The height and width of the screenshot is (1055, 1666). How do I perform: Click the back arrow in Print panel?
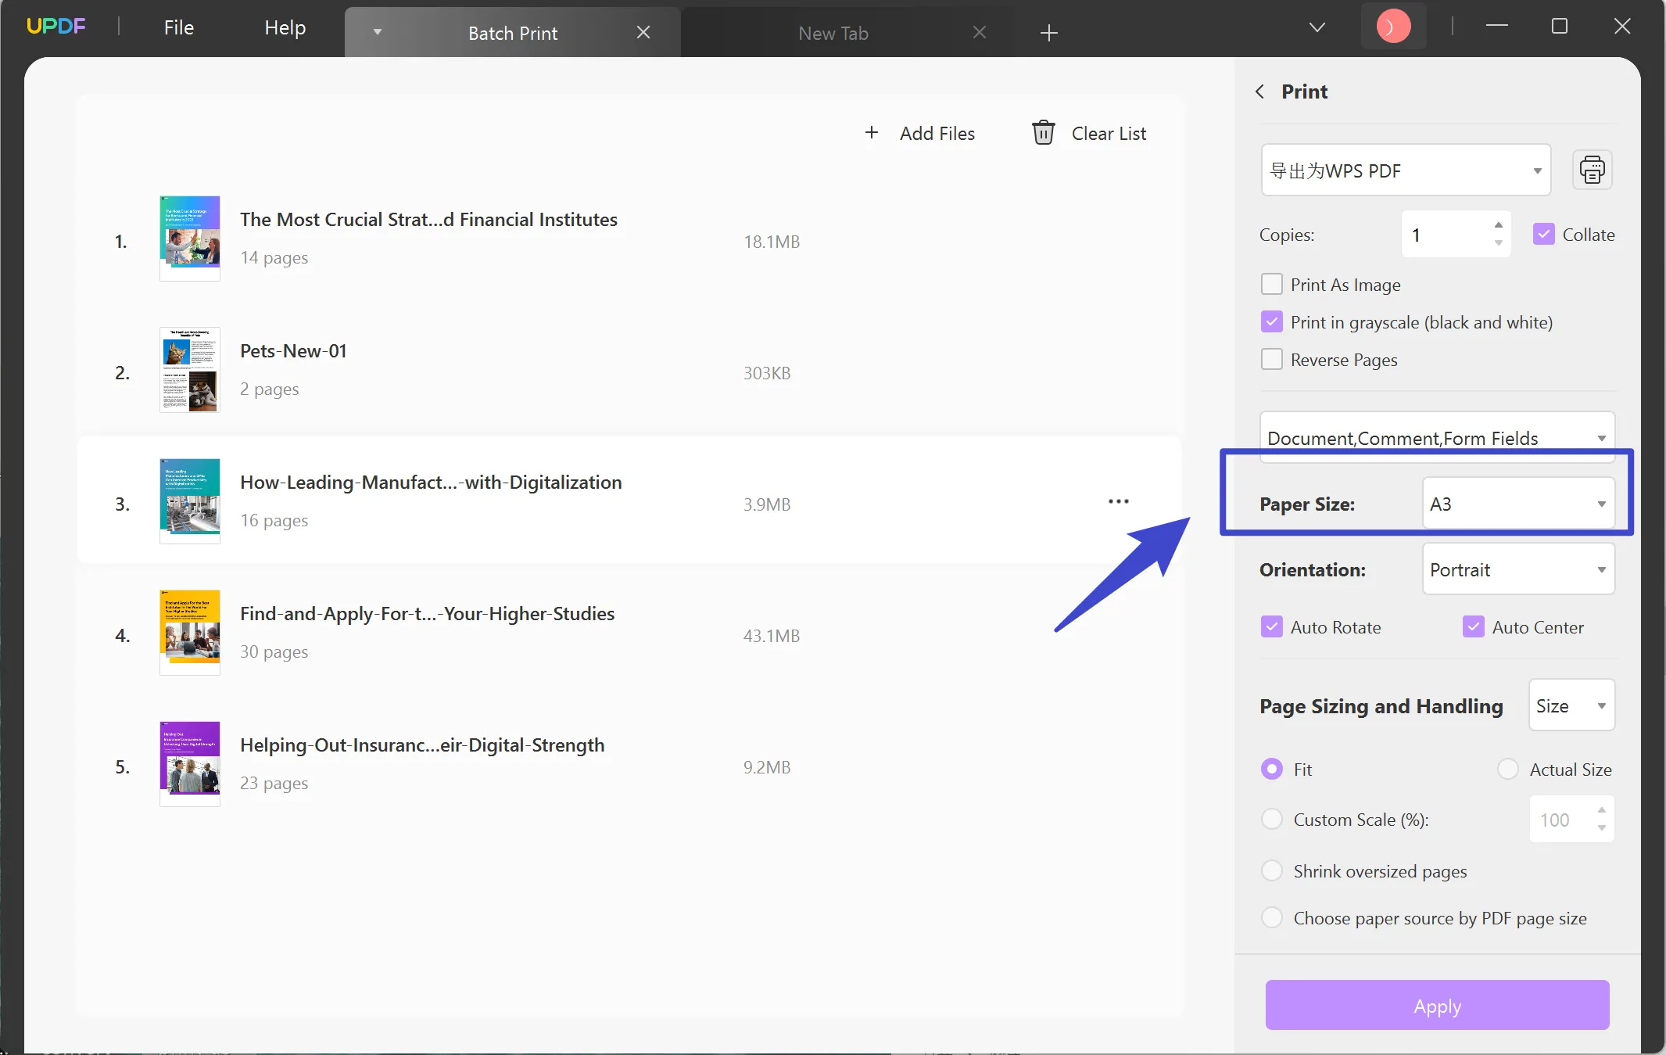coord(1259,91)
